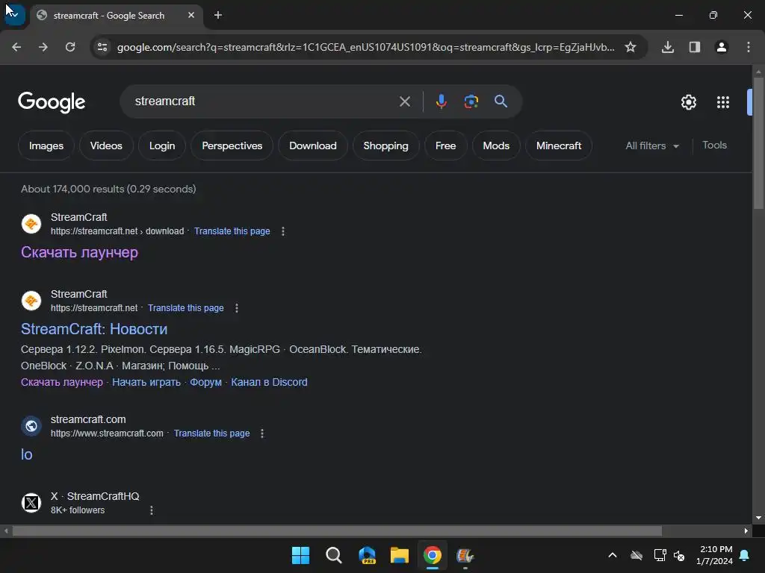
Task: Click the horizontal page scrollbar
Action: coord(337,530)
